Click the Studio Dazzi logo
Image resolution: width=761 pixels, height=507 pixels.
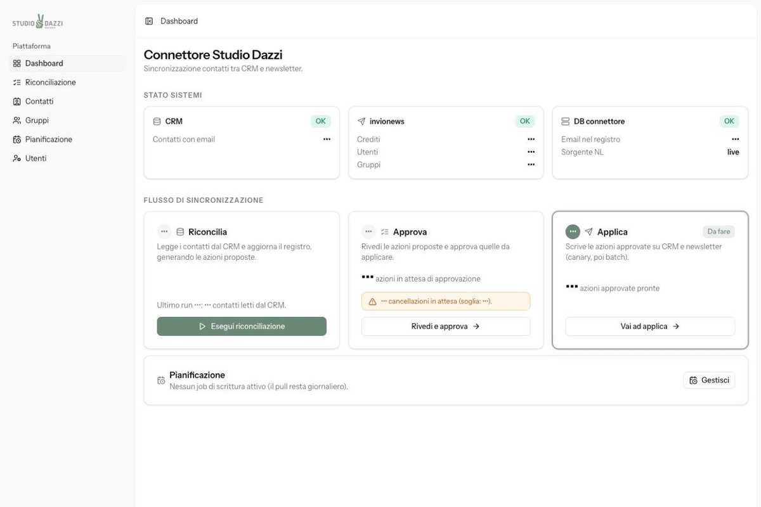tap(37, 22)
